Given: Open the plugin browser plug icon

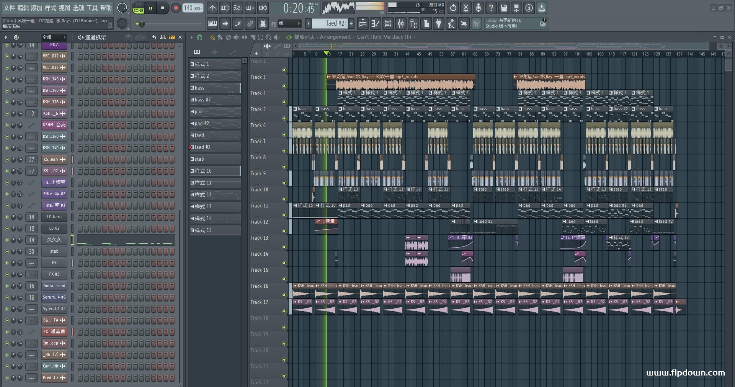Looking at the screenshot, I should click(x=439, y=24).
